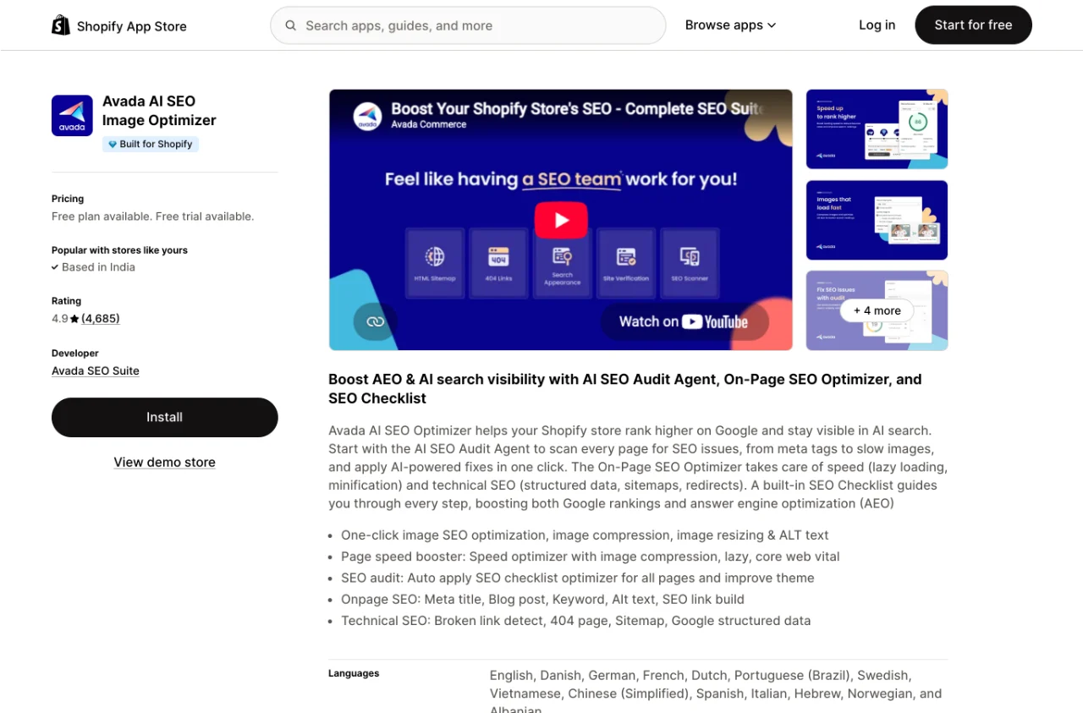Click the Start for free button
Screen dimensions: 1083x713
(x=973, y=25)
